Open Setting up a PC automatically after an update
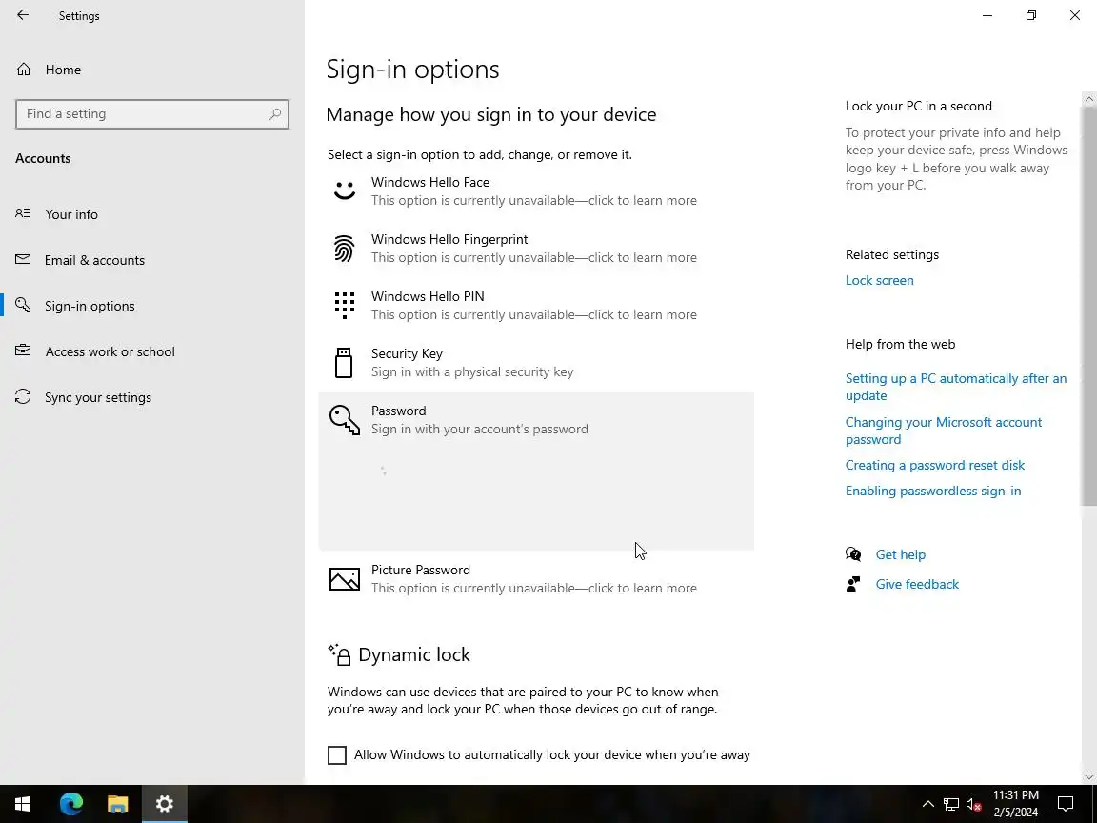 (x=956, y=387)
